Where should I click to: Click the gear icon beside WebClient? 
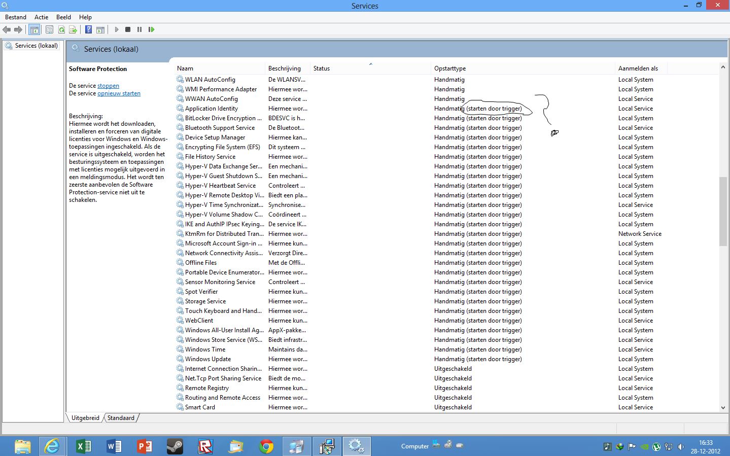(180, 321)
